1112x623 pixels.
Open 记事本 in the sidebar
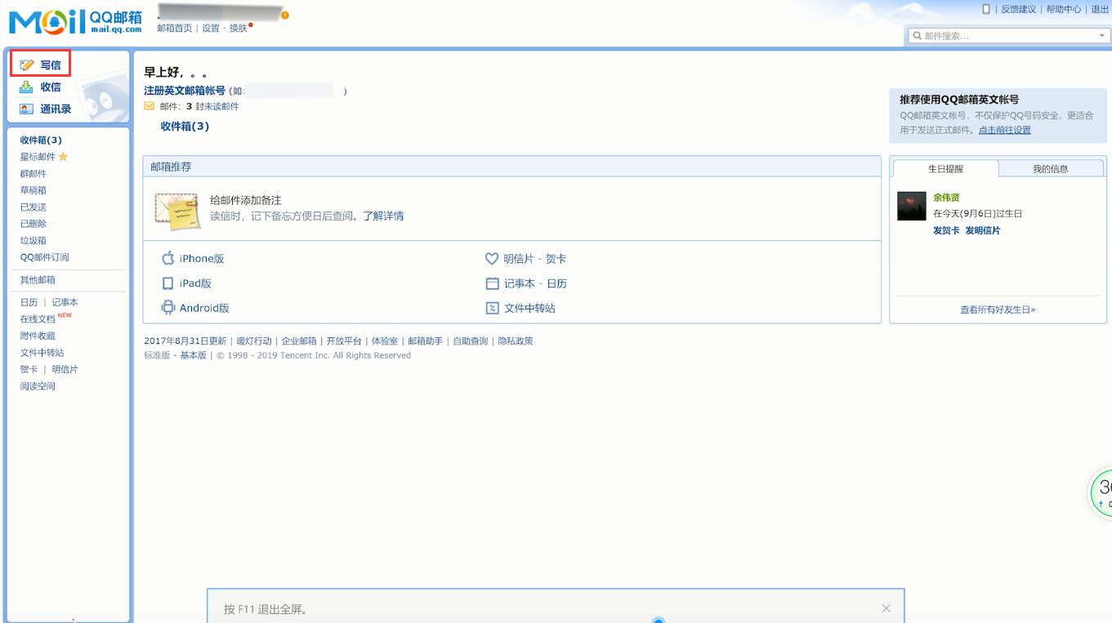[x=65, y=302]
